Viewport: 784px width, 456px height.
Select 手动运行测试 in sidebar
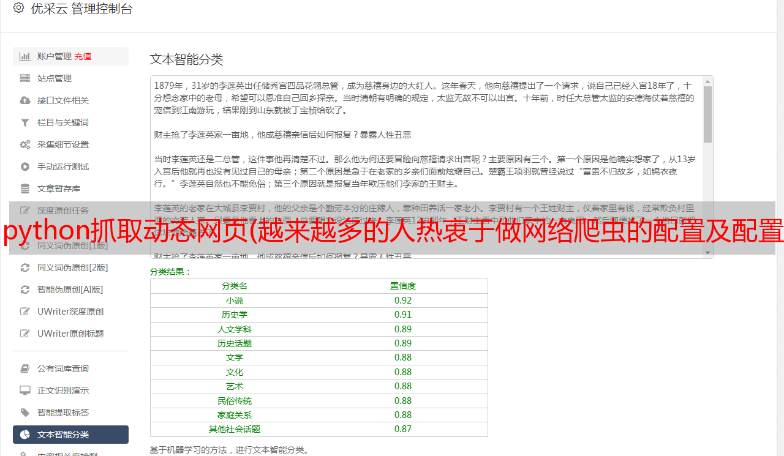[x=70, y=166]
